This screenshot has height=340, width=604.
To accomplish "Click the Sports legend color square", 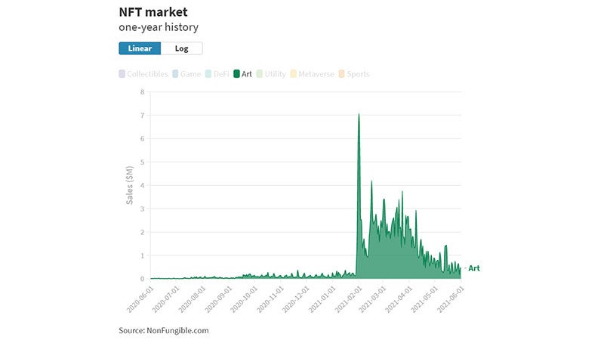I will point(342,74).
